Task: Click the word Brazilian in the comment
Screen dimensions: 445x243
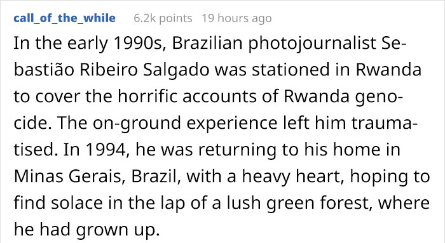Action: pyautogui.click(x=207, y=43)
